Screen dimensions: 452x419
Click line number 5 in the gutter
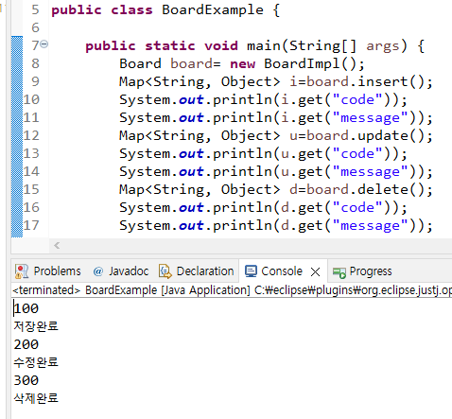tap(35, 9)
